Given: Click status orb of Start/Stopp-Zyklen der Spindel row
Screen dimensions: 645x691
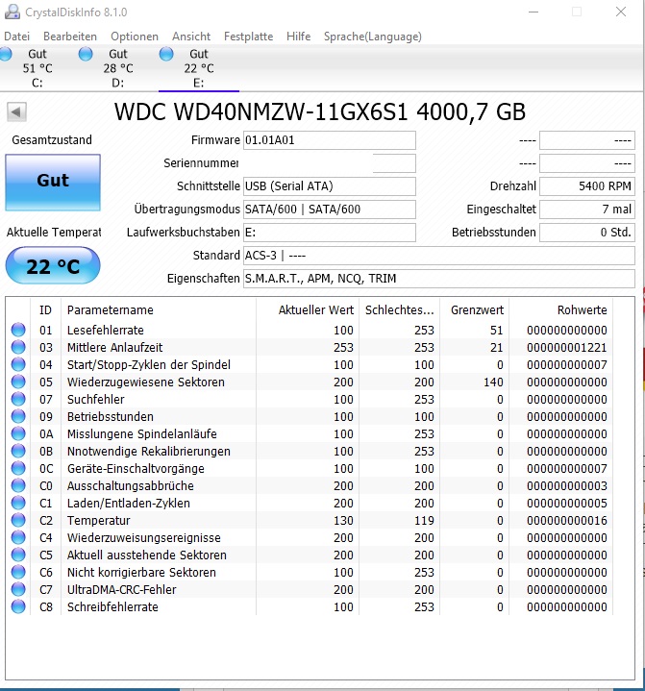Looking at the screenshot, I should click(18, 364).
